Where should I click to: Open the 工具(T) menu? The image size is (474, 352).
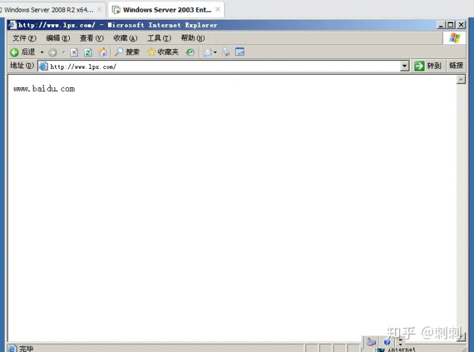[x=159, y=38]
